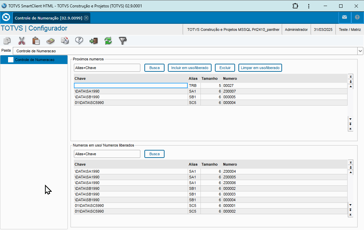
Task: Click the funnel filter icon
Action: (123, 41)
